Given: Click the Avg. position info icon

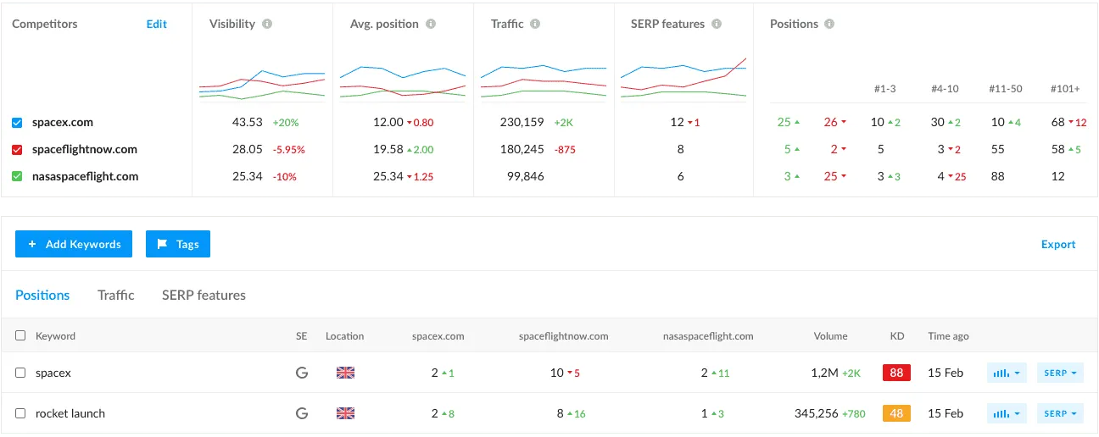Looking at the screenshot, I should click(431, 24).
